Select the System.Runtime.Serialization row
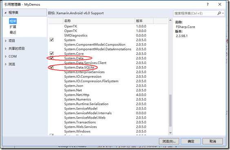The height and width of the screenshot is (150, 230). tap(108, 104)
